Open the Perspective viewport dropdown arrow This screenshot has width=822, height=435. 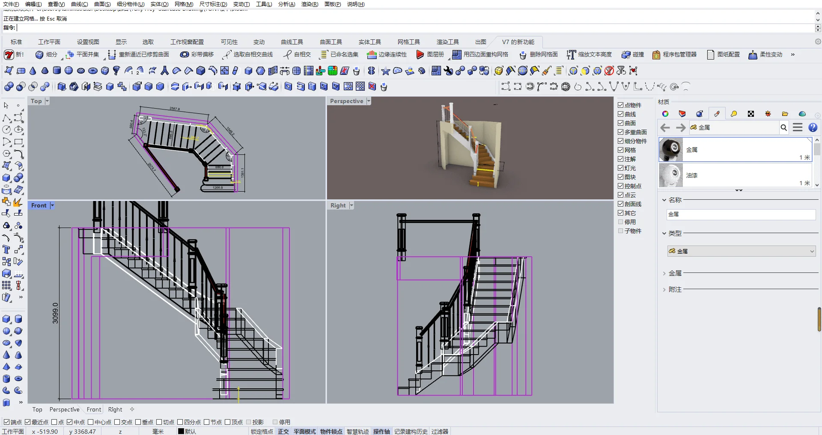(368, 101)
